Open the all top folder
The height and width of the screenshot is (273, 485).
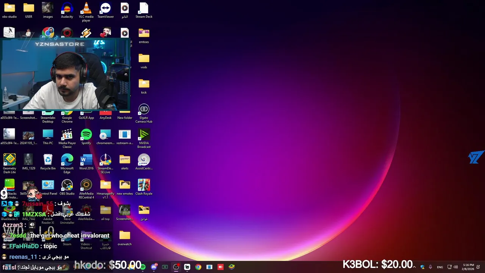(105, 213)
